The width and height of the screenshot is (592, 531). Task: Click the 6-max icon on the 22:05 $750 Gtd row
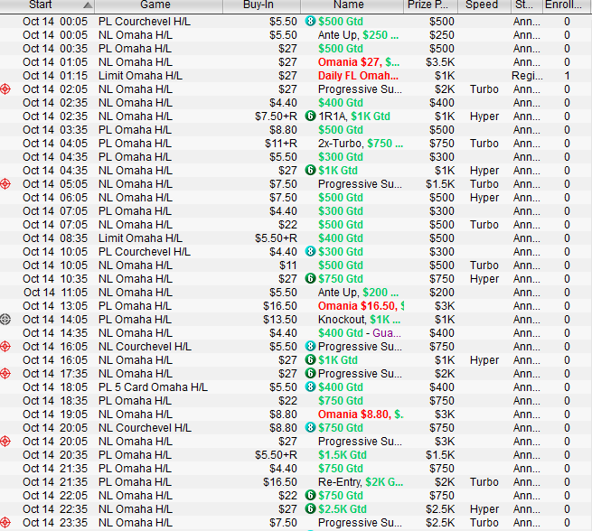pos(310,495)
